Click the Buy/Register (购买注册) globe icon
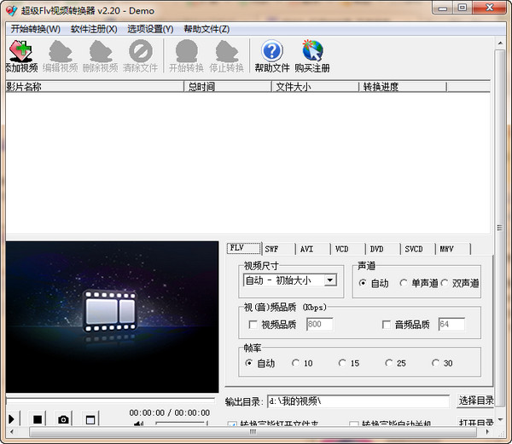This screenshot has height=444, width=512. coord(312,52)
